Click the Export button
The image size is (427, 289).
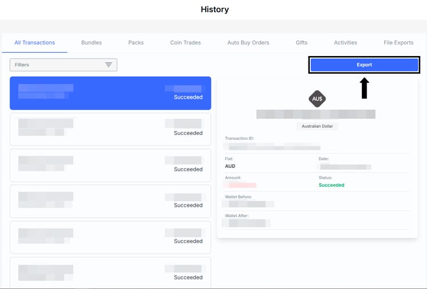click(364, 65)
